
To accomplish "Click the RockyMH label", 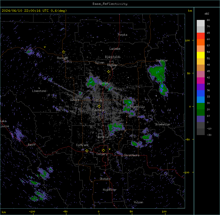I will [63, 58].
